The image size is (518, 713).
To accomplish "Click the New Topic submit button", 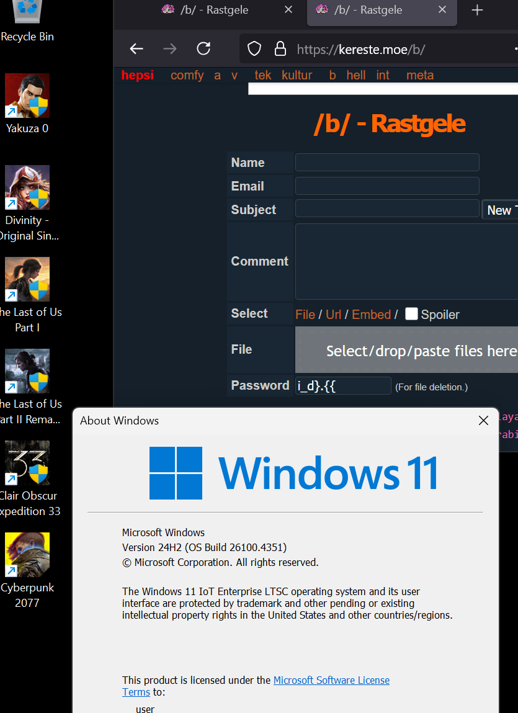I will point(500,210).
